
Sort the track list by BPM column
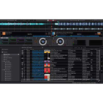coord(27,49)
